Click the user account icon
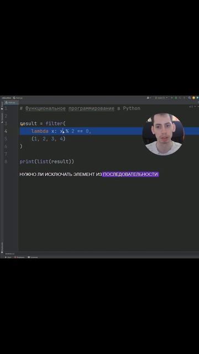The image size is (199, 354). tap(149, 98)
